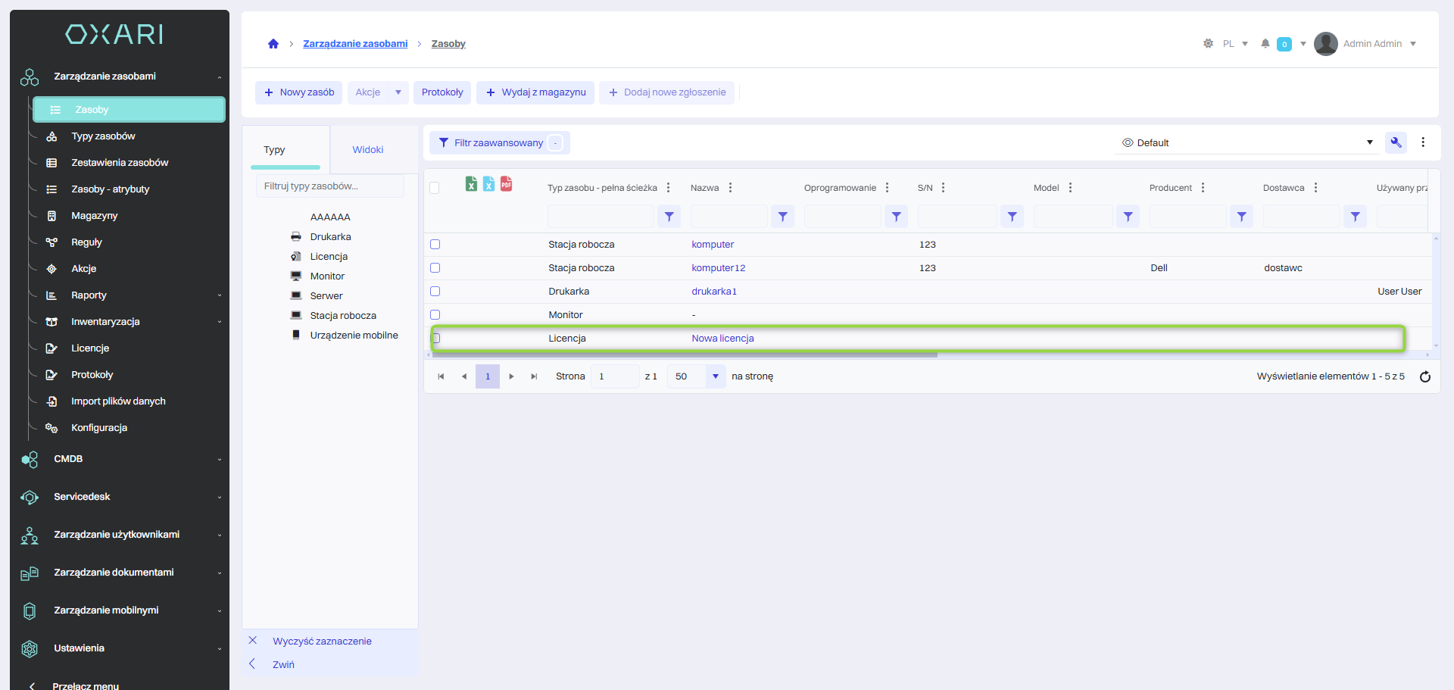1454x690 pixels.
Task: Open the Default view dropdown
Action: (1369, 142)
